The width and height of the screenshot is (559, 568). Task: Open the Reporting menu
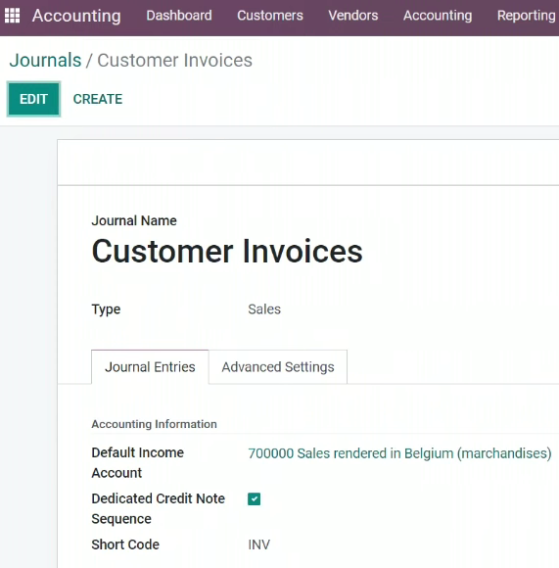point(527,16)
